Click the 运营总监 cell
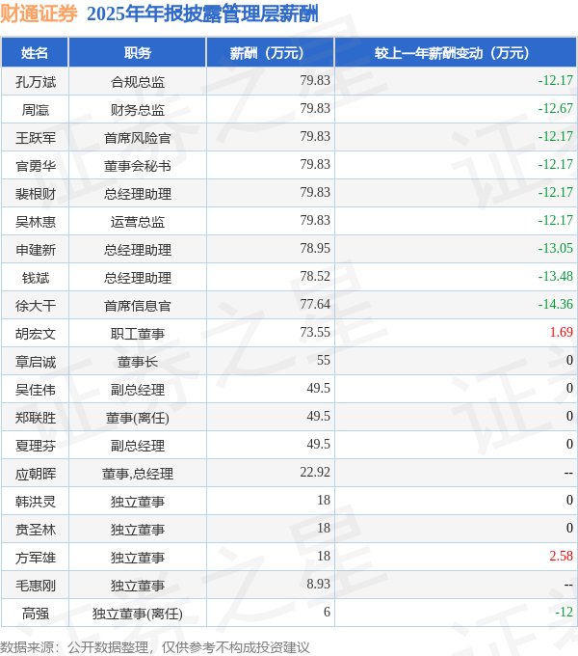 (x=138, y=221)
